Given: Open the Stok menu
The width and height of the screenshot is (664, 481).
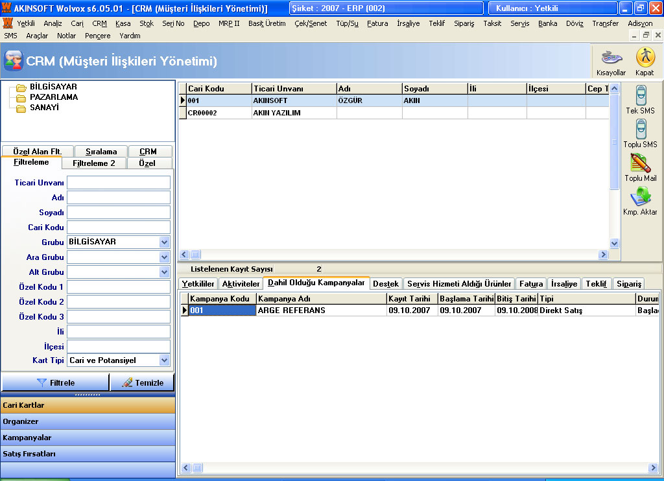Looking at the screenshot, I should click(x=147, y=23).
